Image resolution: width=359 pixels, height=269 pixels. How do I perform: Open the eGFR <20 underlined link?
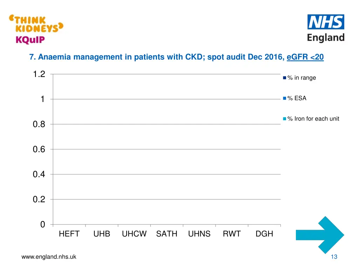(x=305, y=57)
